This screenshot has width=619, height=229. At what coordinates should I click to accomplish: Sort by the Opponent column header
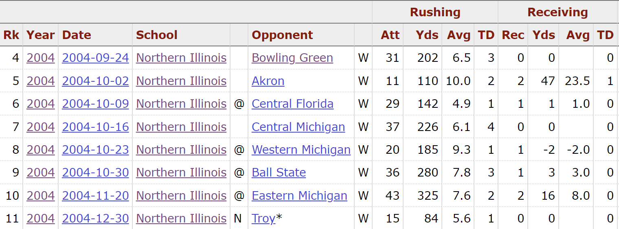[x=282, y=35]
